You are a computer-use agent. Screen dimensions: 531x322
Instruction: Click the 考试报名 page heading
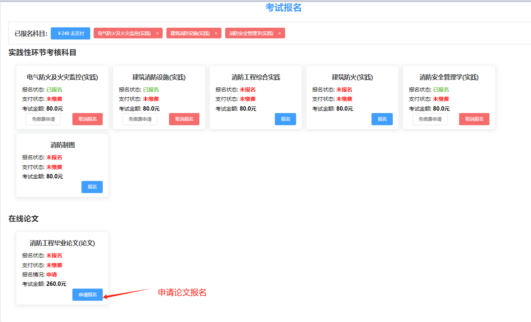[x=283, y=8]
